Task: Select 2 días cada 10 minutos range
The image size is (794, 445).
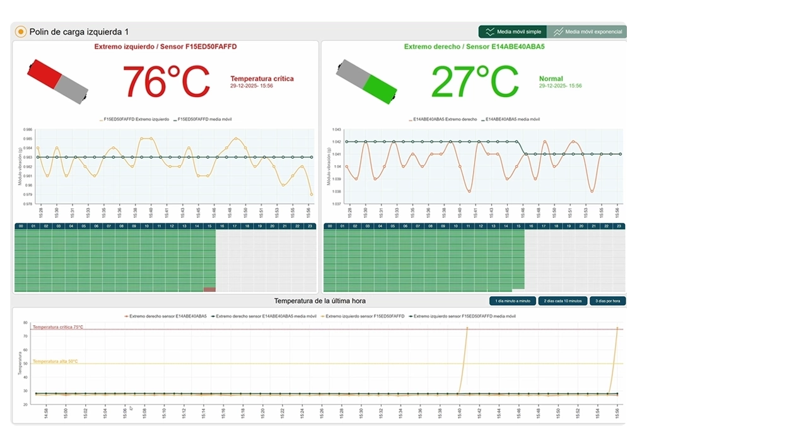Action: (563, 301)
